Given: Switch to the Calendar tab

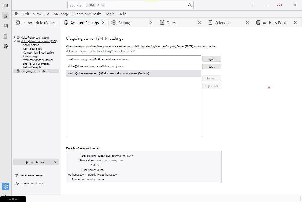Looking at the screenshot, I should coord(222,23).
